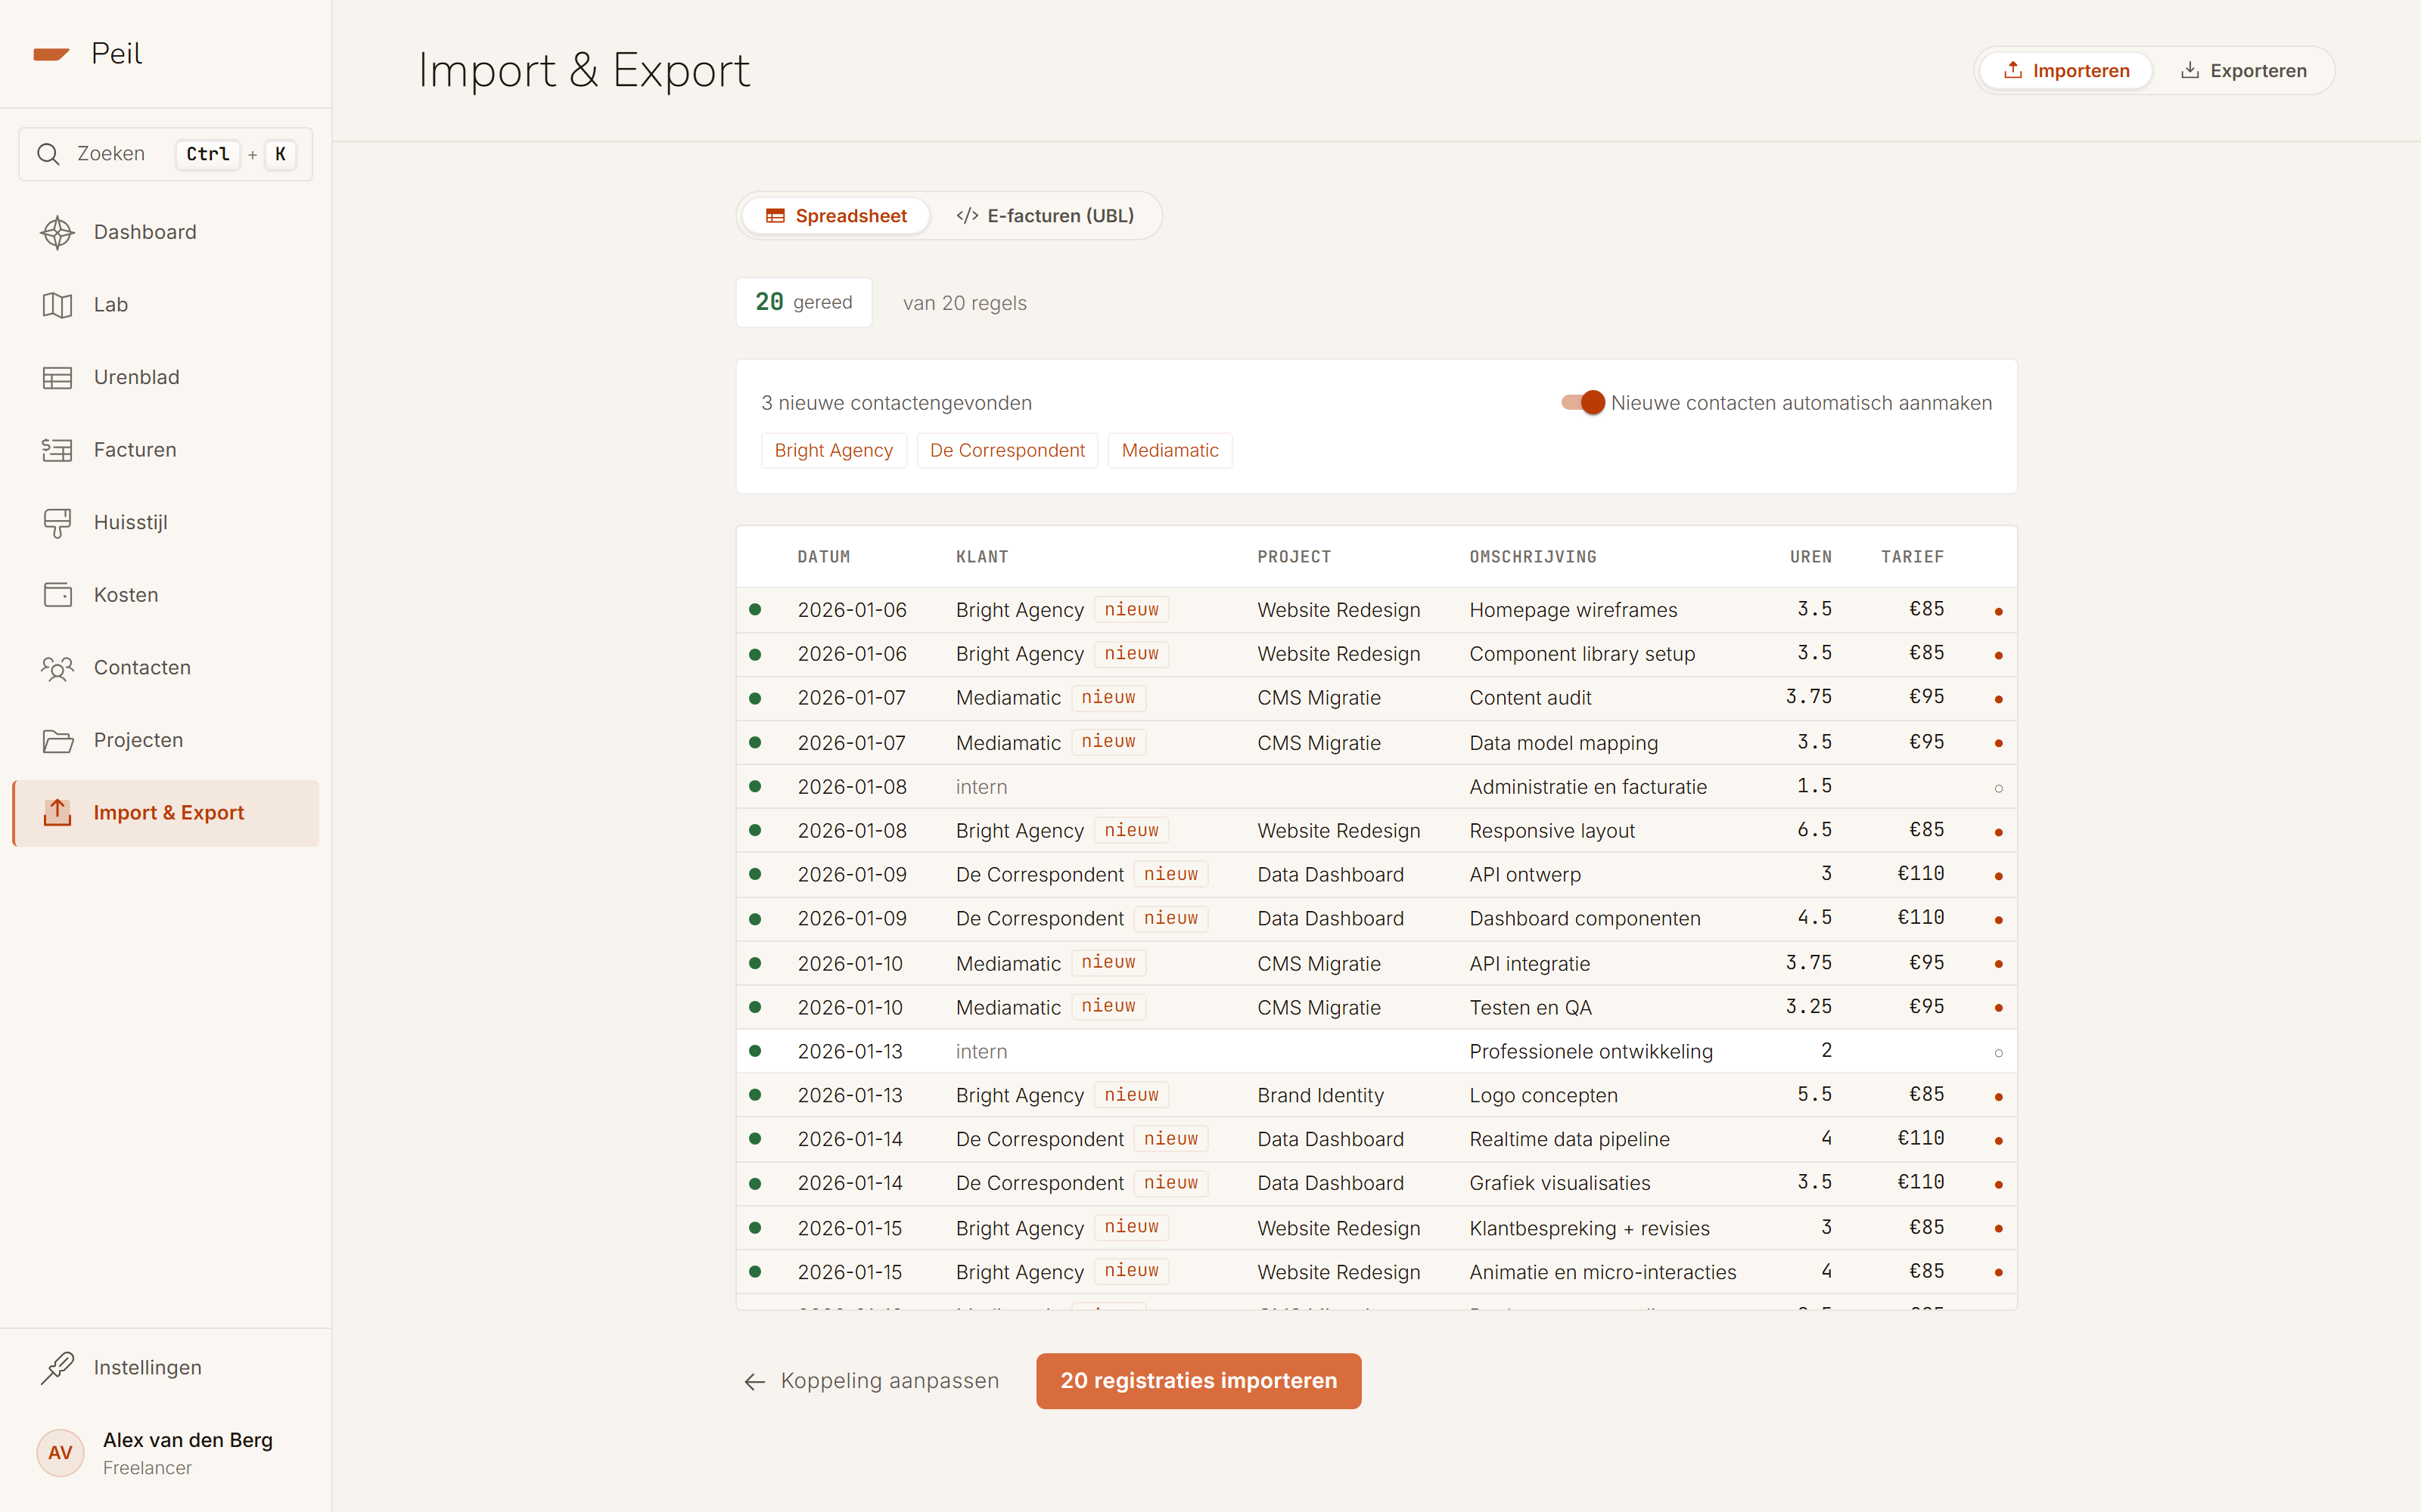Click the Lab map icon
Image resolution: width=2421 pixels, height=1512 pixels.
coord(57,305)
